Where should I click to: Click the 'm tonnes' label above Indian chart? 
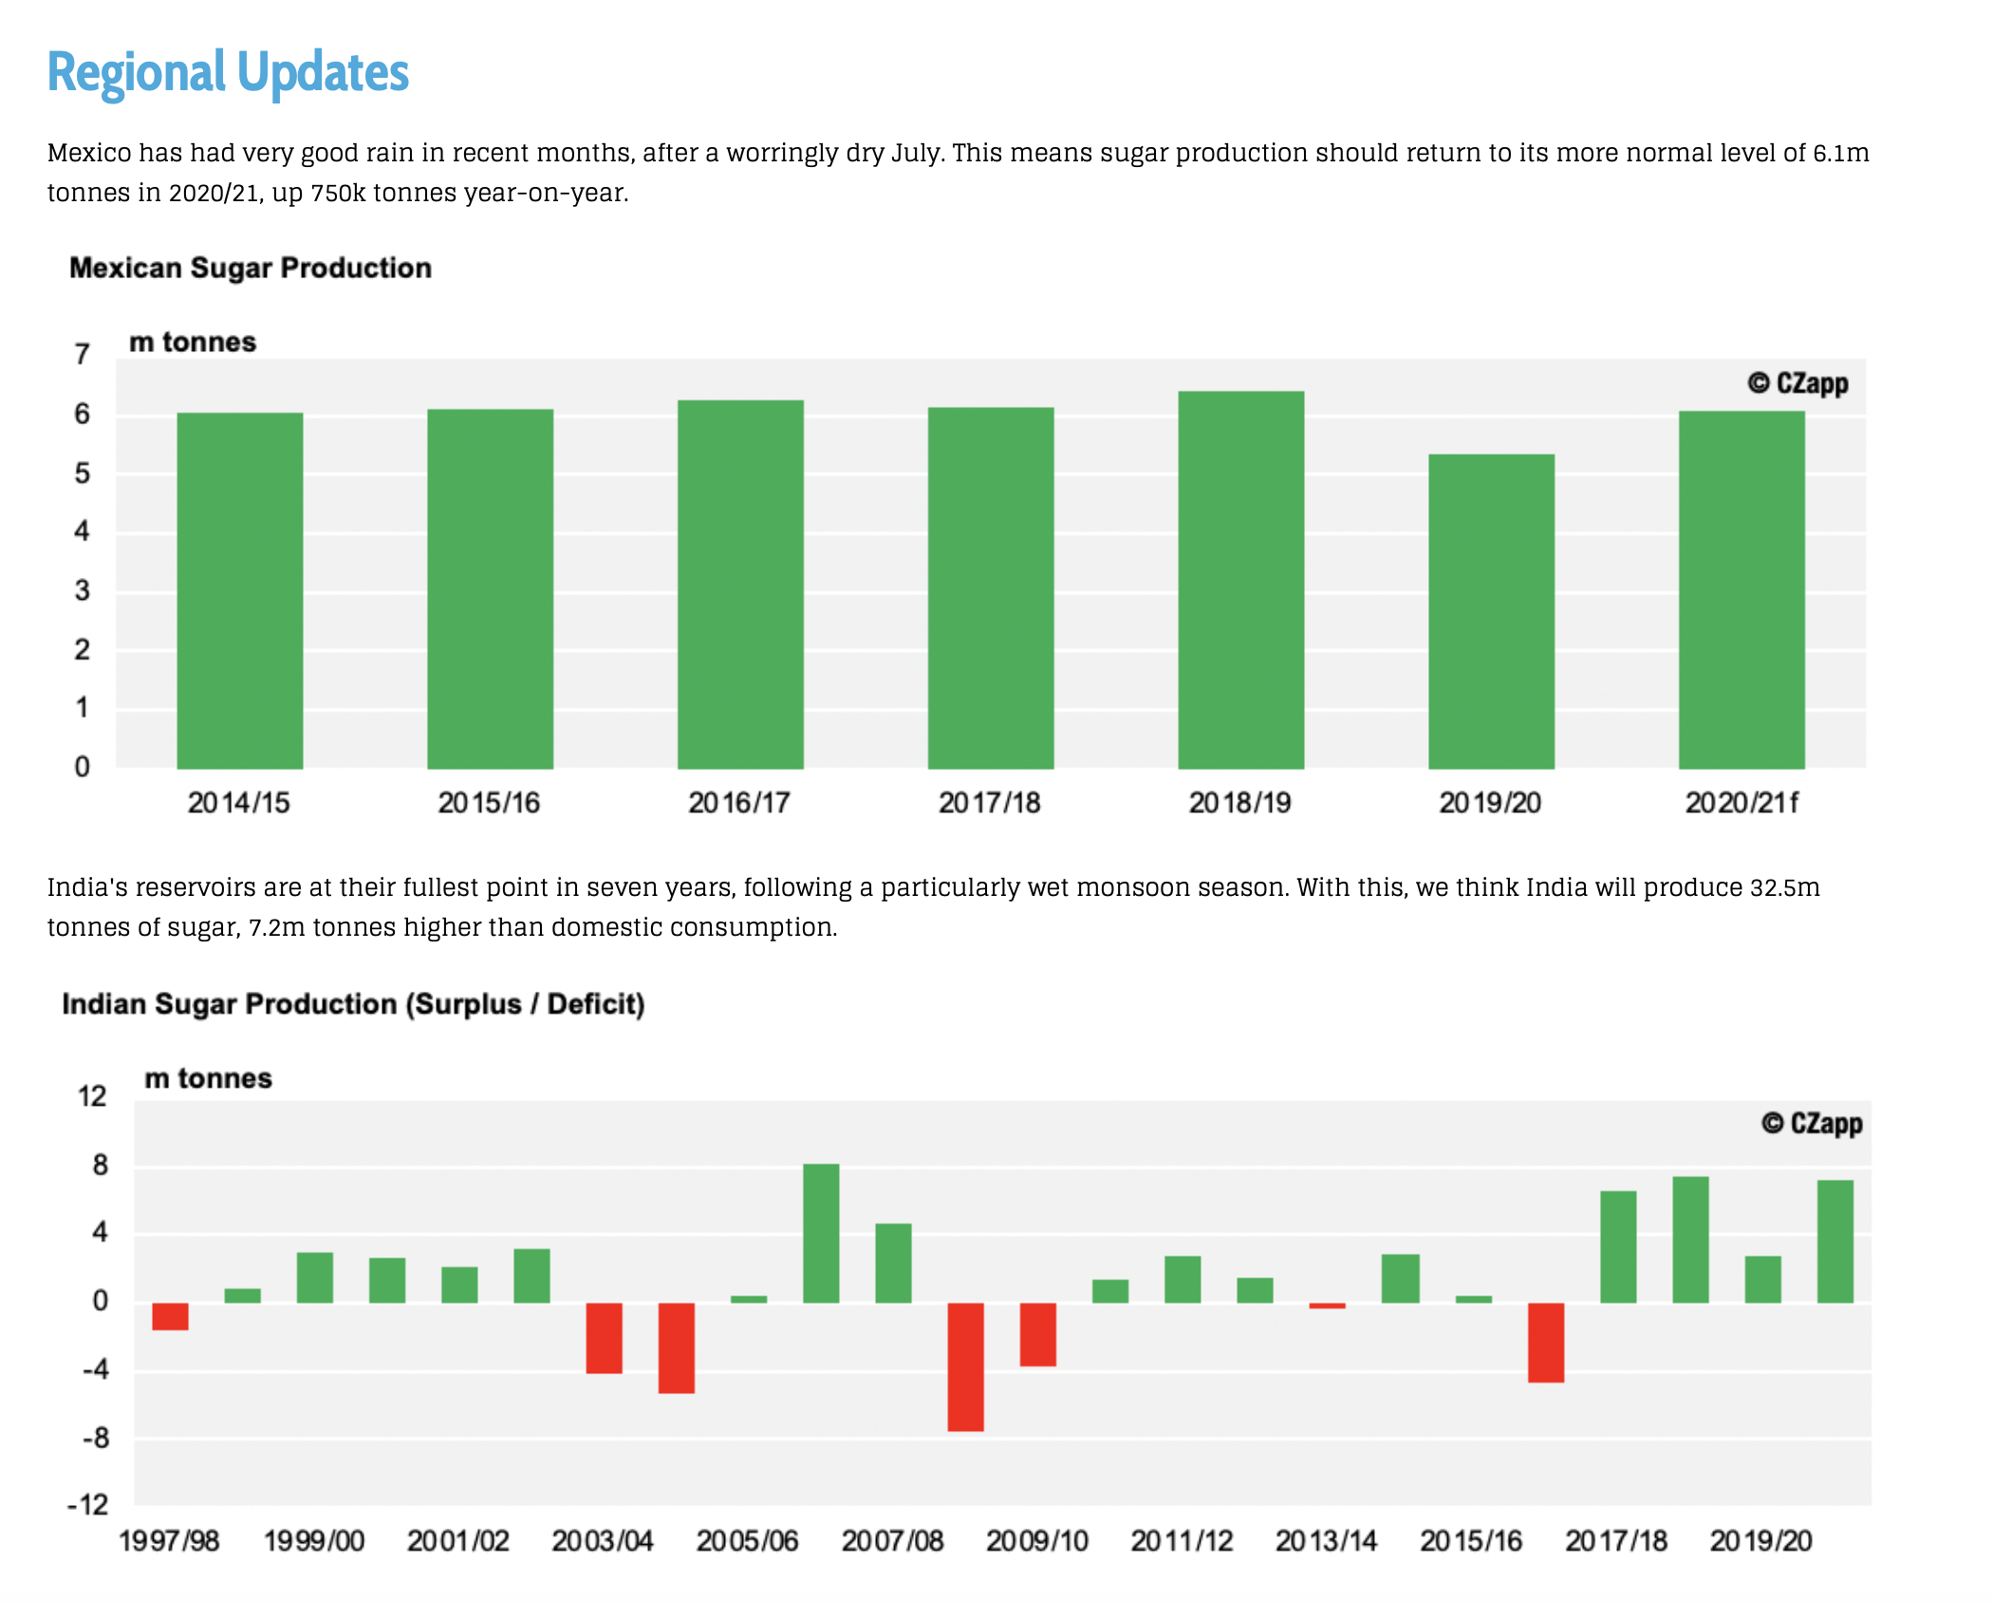(x=208, y=1078)
